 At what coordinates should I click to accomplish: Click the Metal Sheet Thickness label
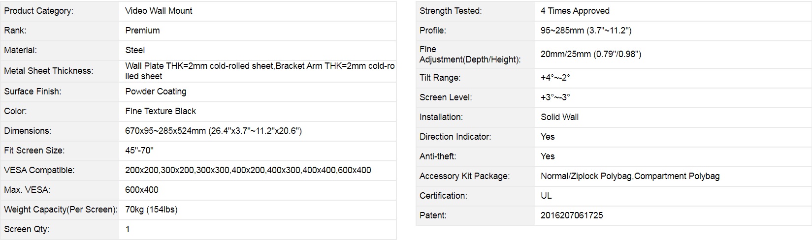point(48,71)
